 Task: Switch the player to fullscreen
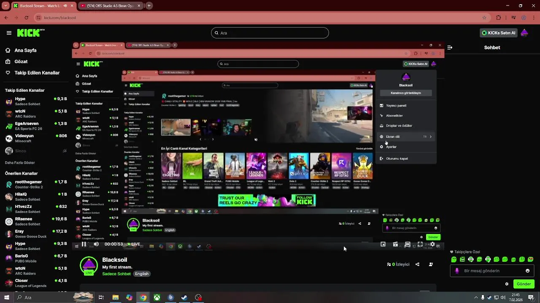point(420,244)
